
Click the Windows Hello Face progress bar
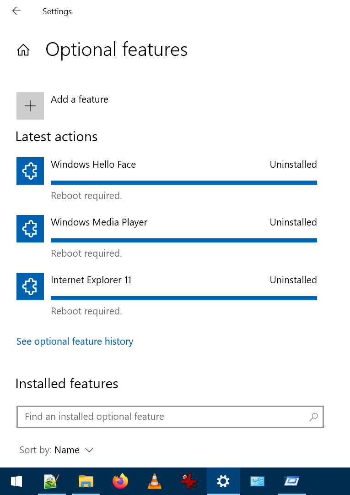point(183,182)
